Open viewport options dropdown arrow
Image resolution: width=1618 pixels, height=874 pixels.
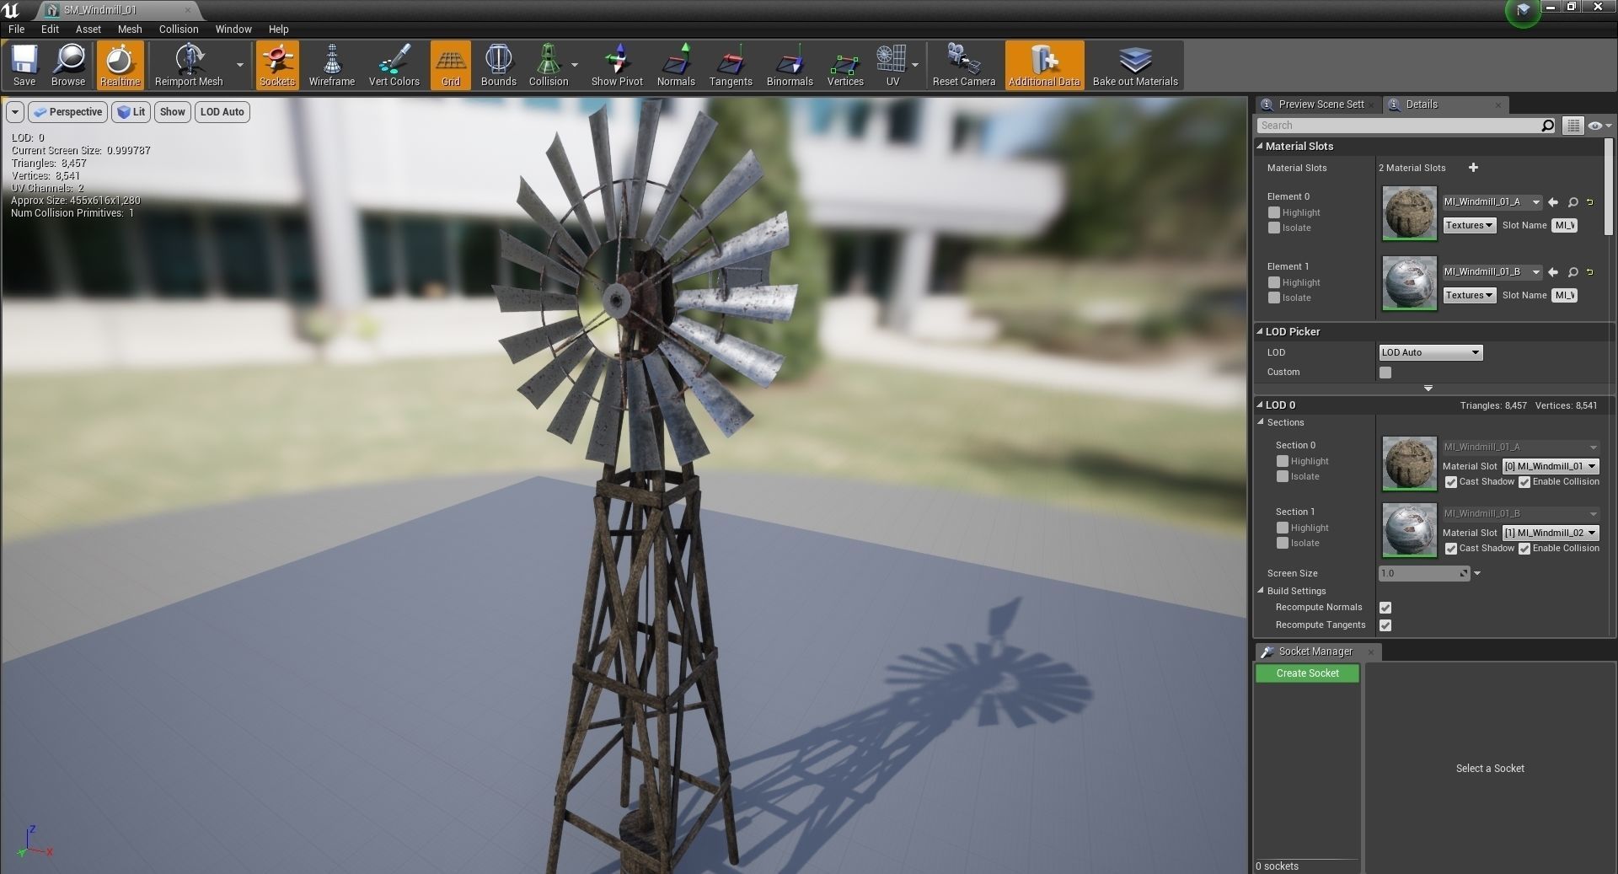click(x=15, y=112)
